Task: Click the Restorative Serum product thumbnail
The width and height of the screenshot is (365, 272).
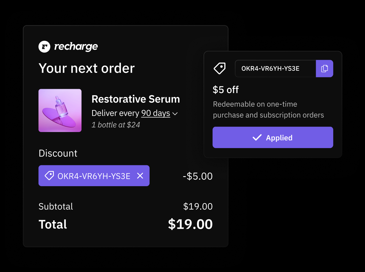Action: [60, 110]
